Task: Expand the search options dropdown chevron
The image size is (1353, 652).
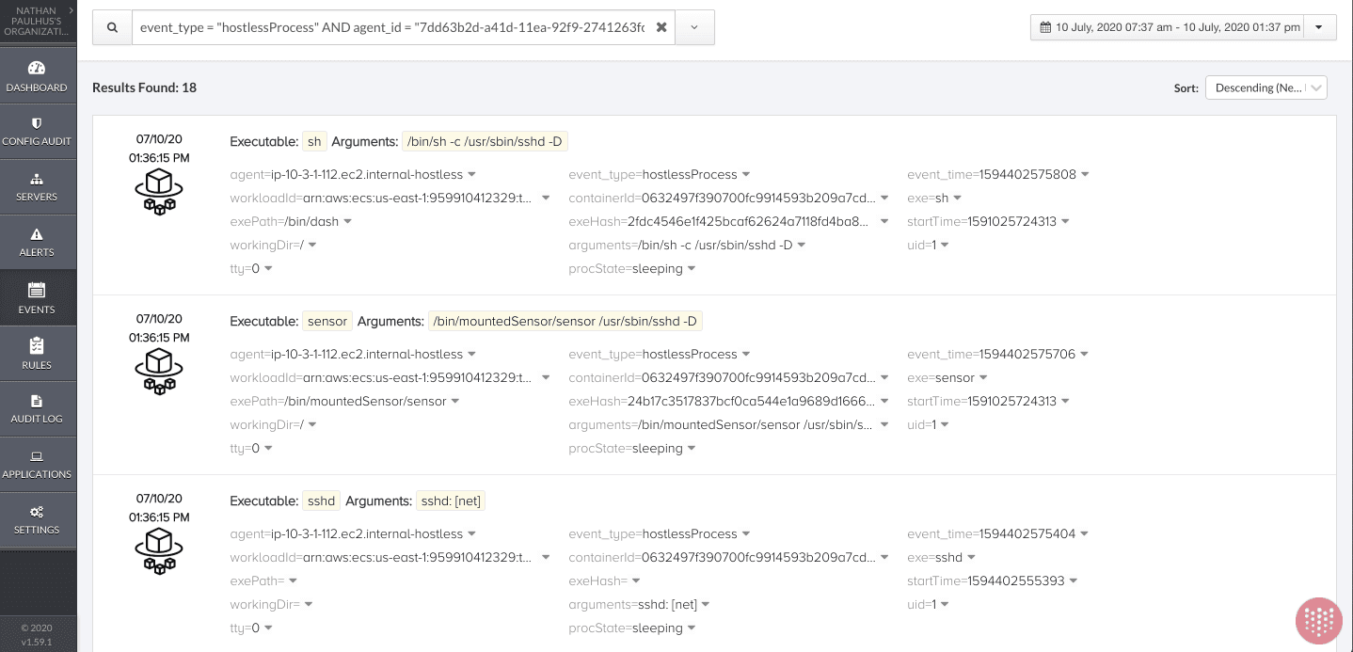Action: tap(695, 28)
